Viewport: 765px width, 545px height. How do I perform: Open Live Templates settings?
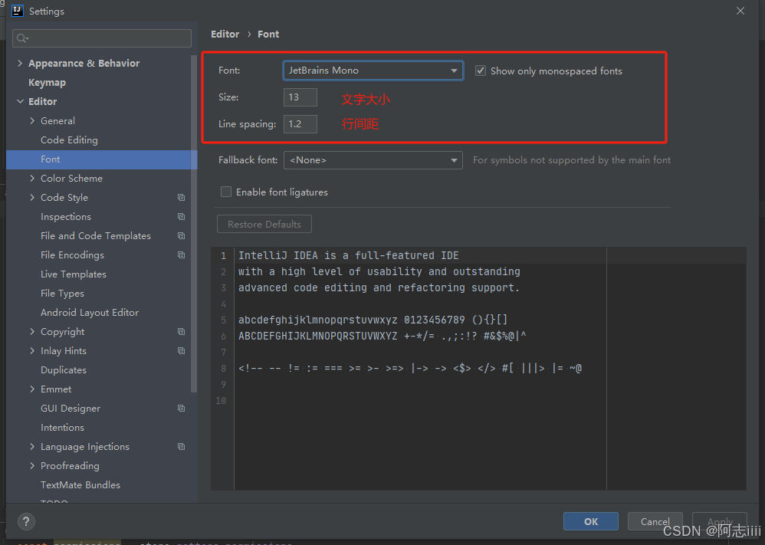pyautogui.click(x=73, y=274)
